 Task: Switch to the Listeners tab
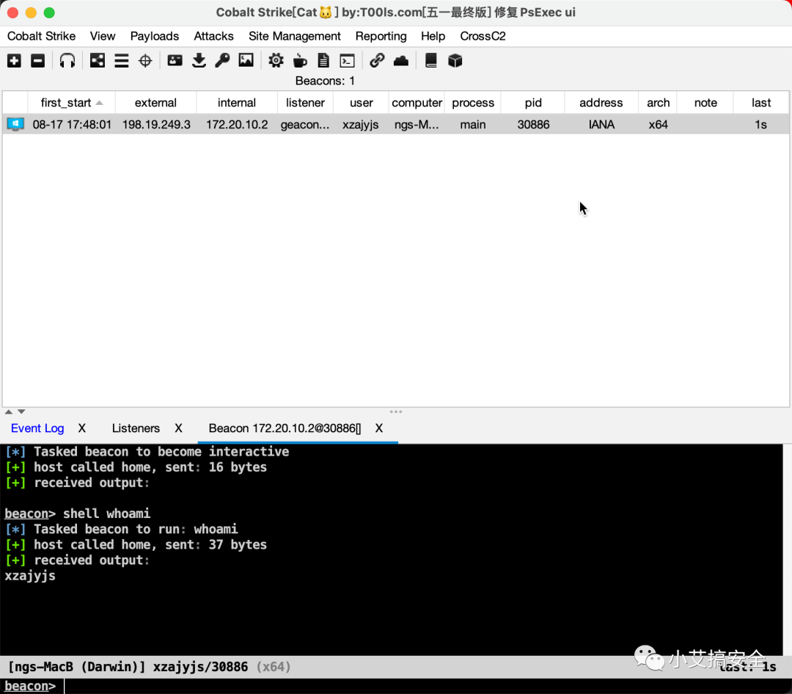(x=136, y=428)
